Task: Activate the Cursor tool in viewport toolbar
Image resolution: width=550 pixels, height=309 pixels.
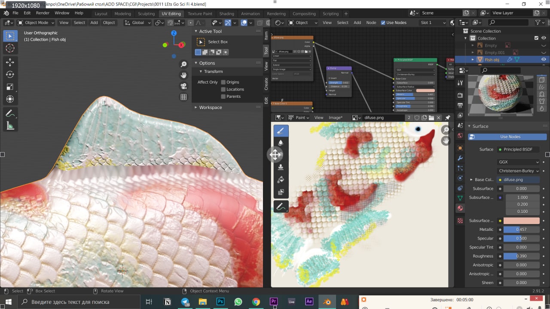Action: pos(10,48)
